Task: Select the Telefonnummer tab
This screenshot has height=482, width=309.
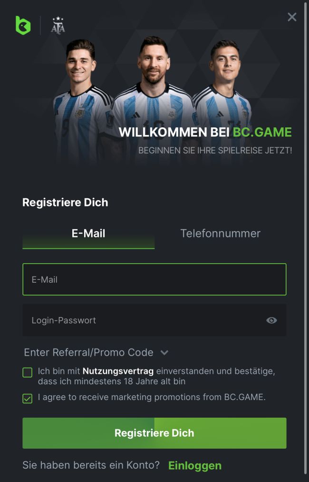Action: tap(221, 234)
